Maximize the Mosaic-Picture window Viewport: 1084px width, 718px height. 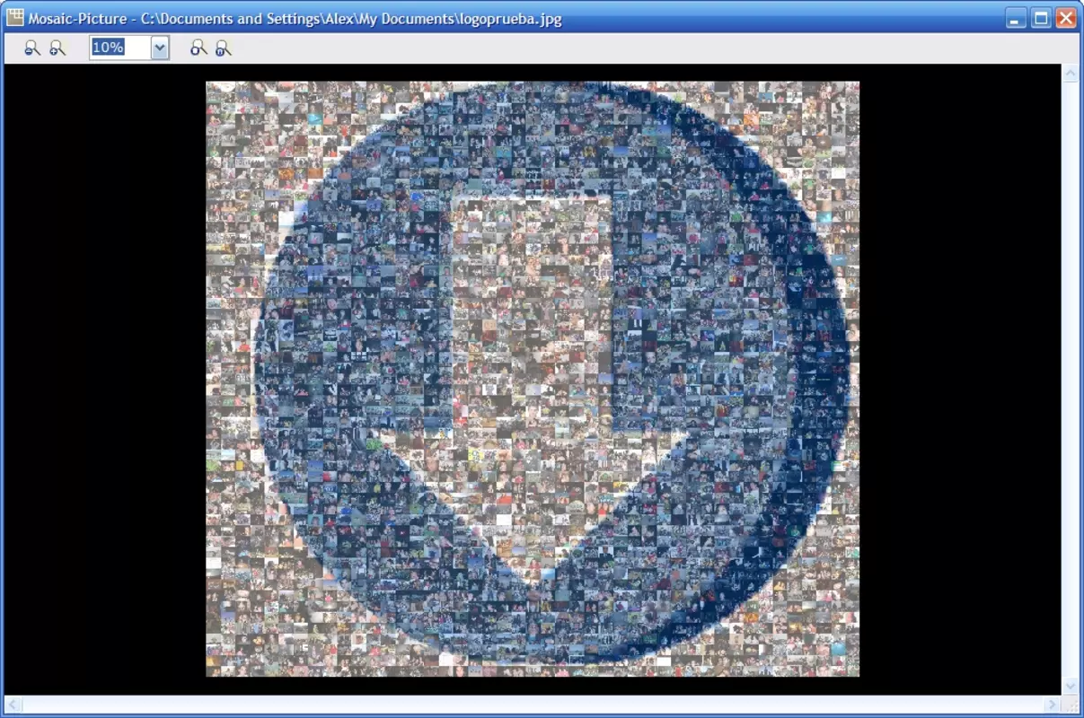tap(1041, 18)
